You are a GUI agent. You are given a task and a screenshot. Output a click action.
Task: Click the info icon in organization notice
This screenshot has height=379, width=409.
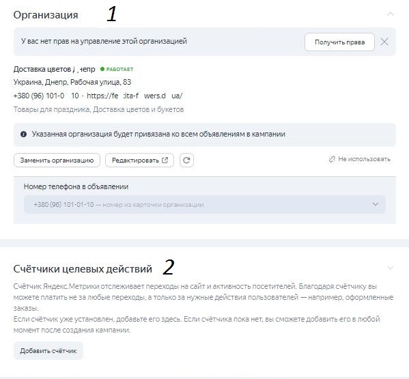[x=23, y=135]
